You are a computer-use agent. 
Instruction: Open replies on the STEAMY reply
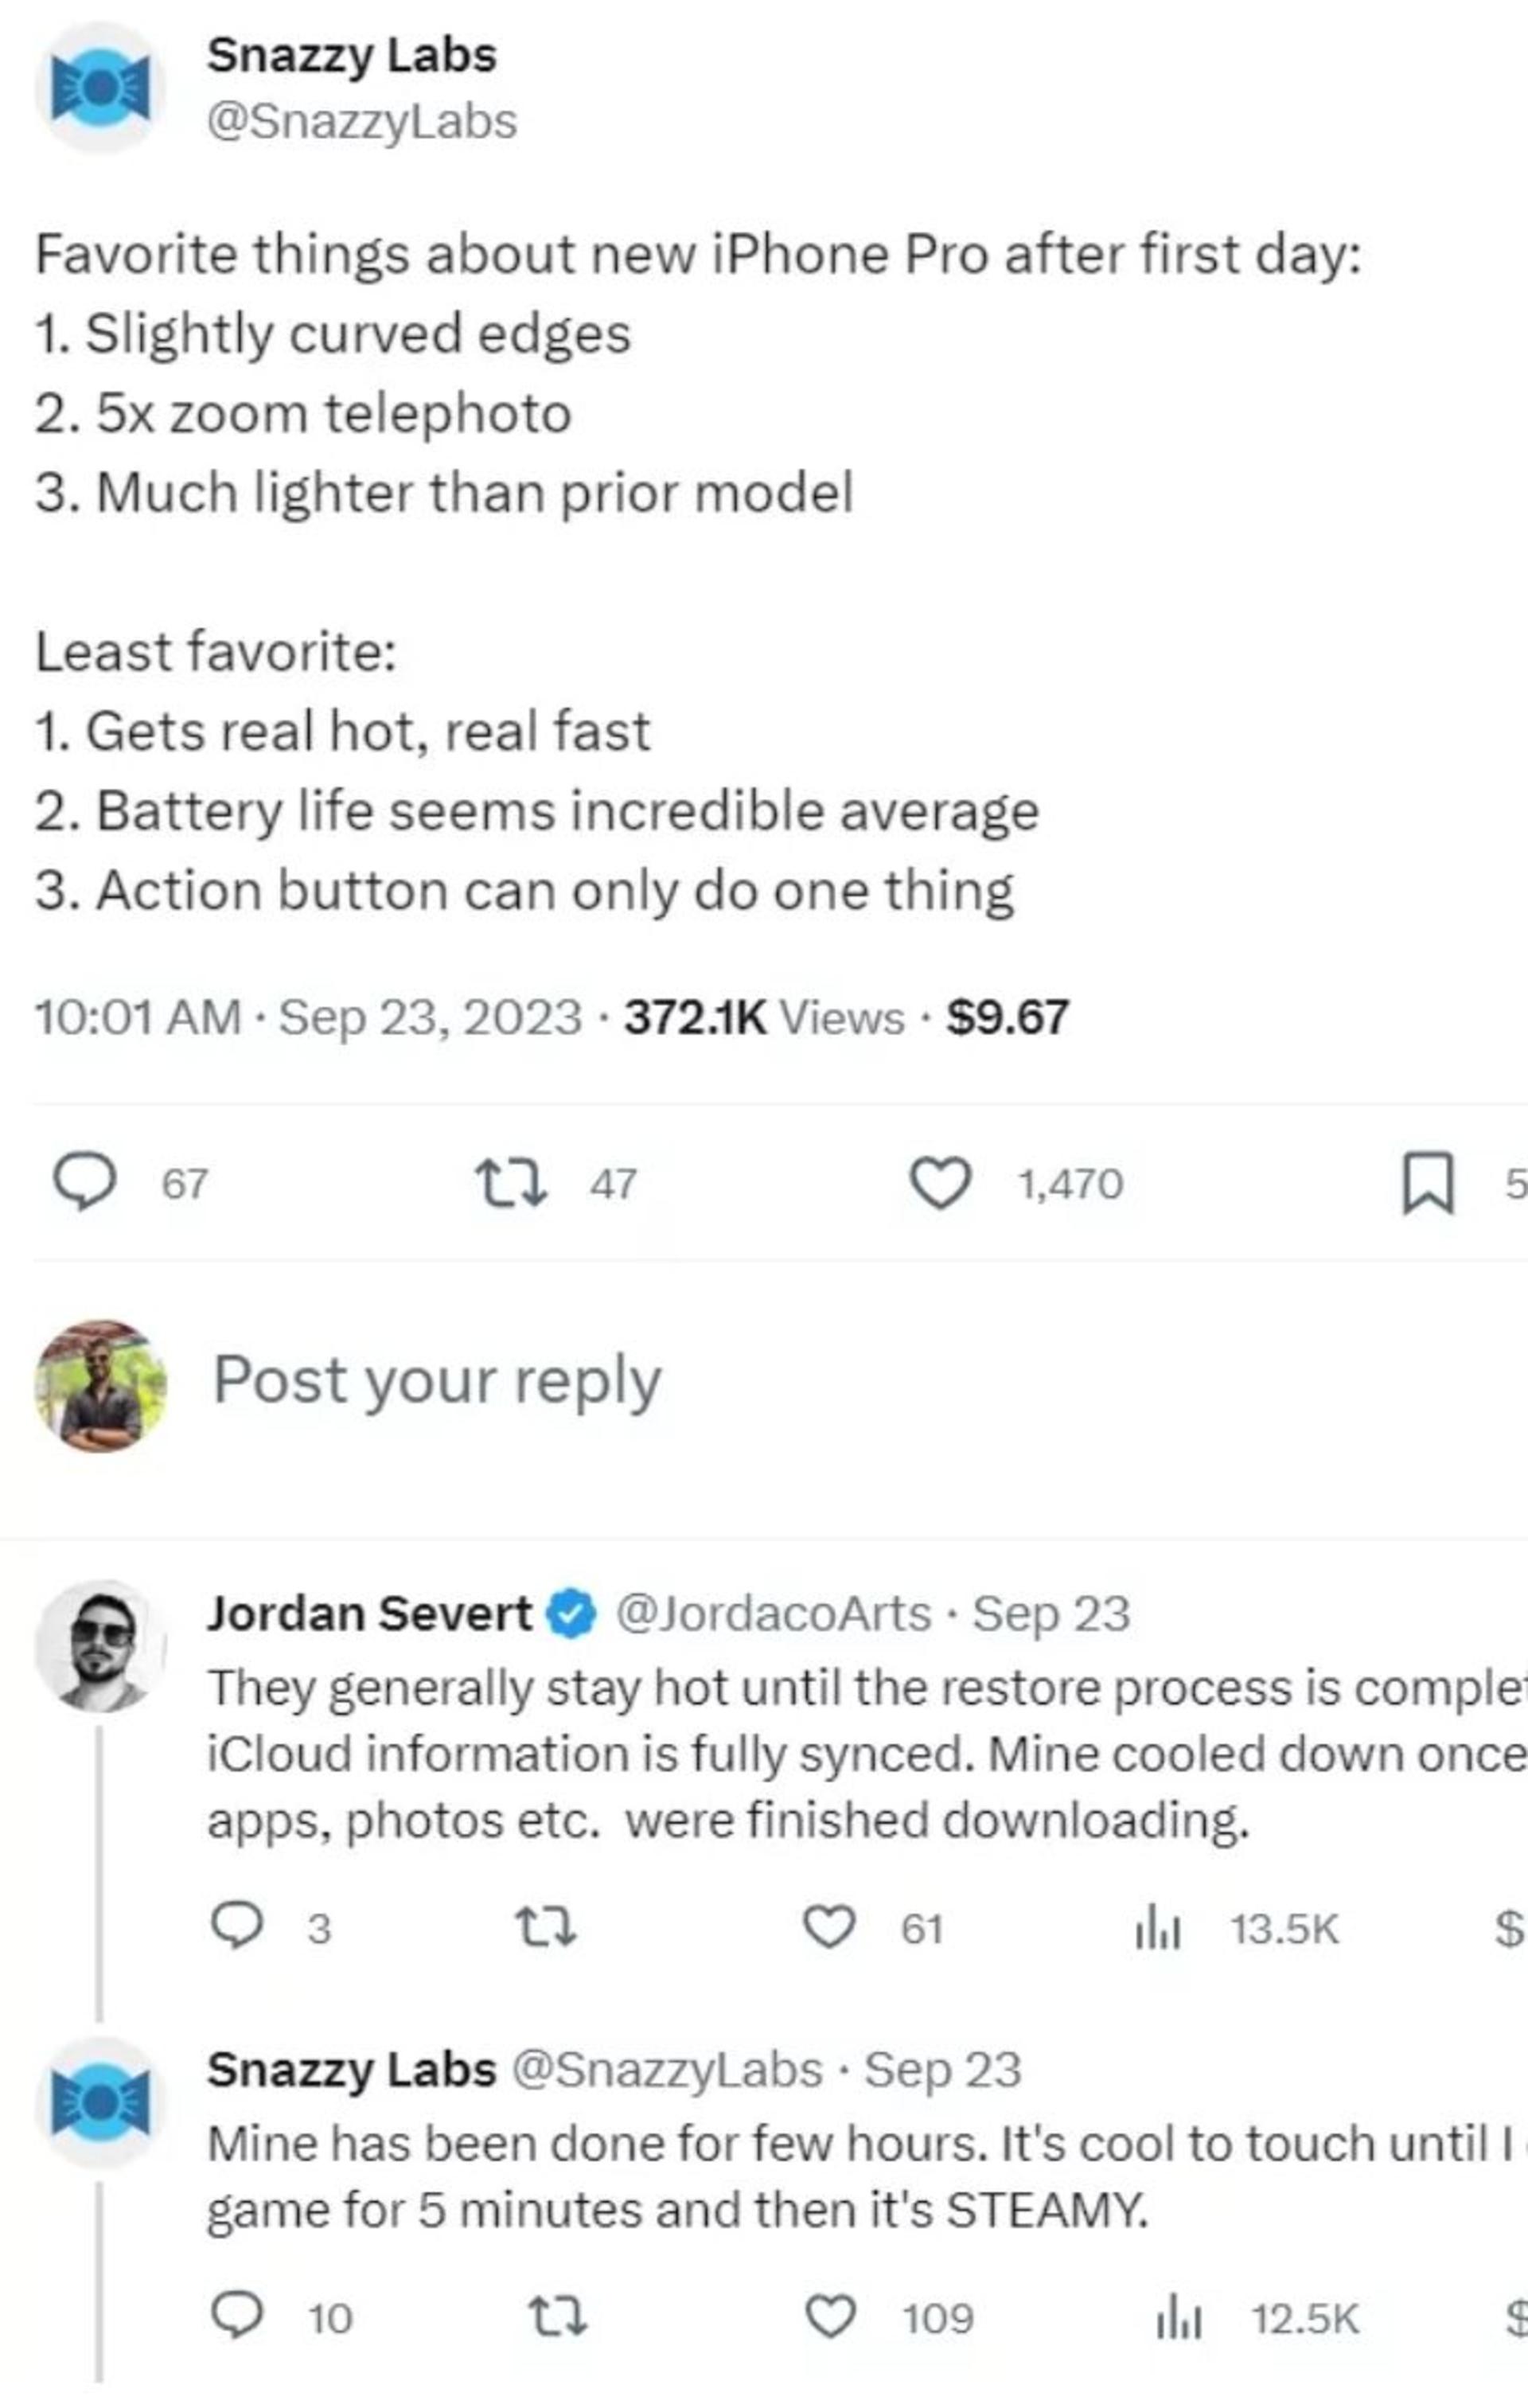[238, 2315]
